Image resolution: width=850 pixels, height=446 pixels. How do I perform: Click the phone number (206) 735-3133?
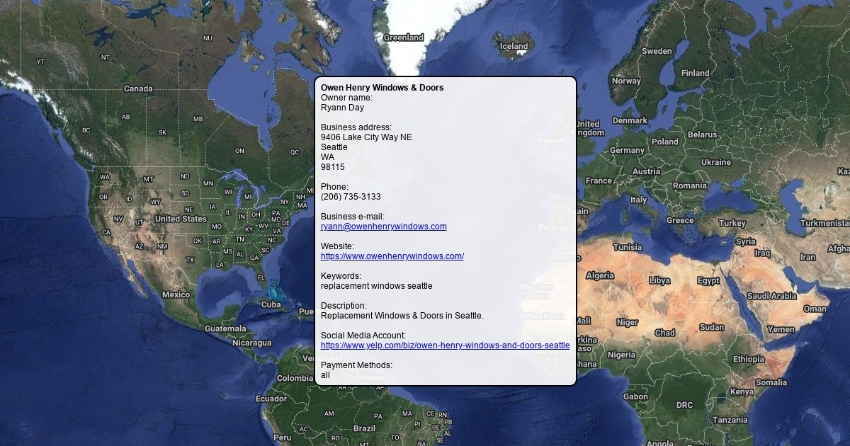click(351, 197)
